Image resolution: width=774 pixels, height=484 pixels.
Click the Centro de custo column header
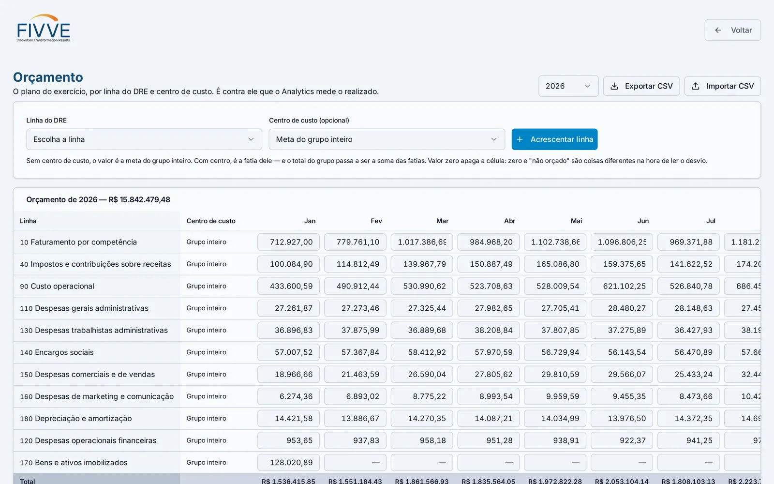[211, 221]
